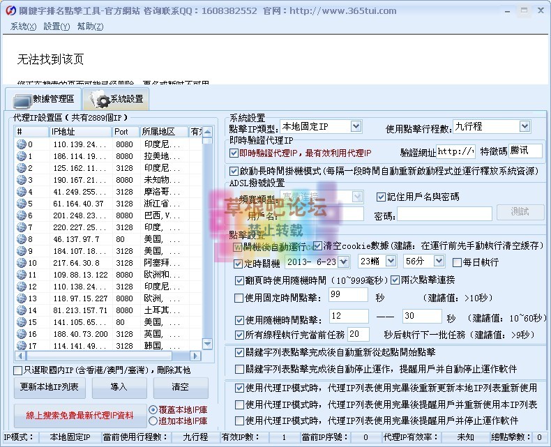Click globe icon of proxy row 15
Screen dimensions: 551x447
[22, 322]
